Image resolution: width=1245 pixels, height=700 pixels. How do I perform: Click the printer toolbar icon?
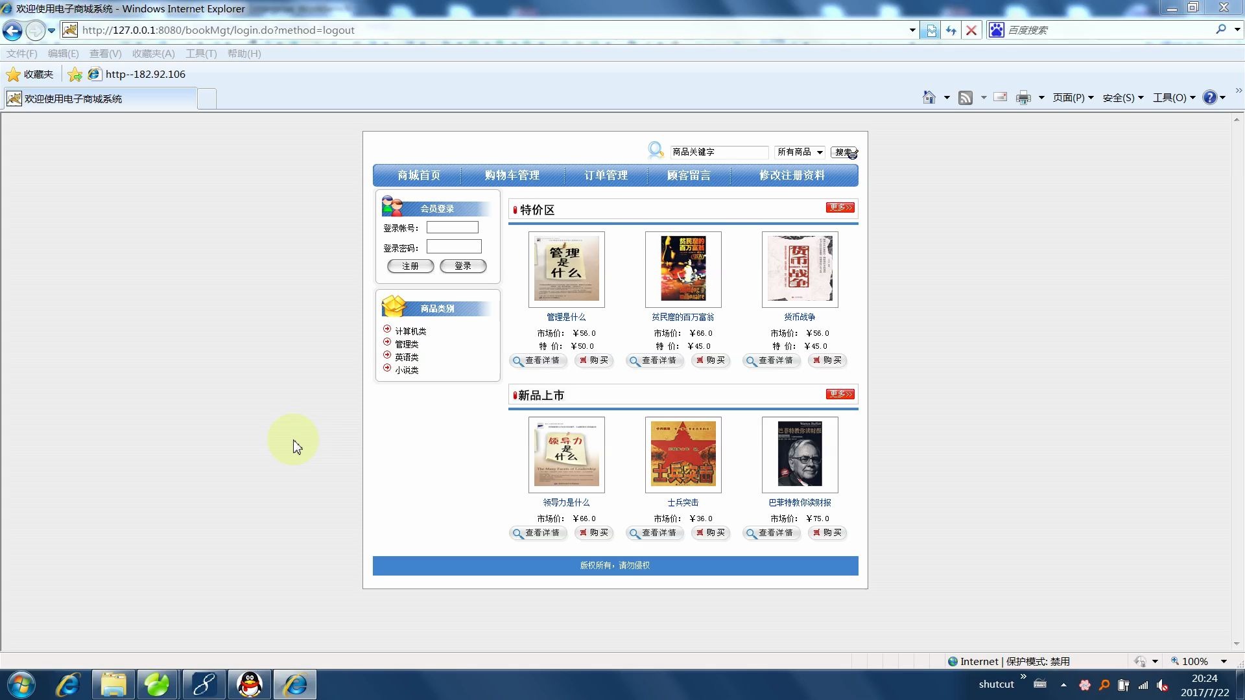[1023, 98]
